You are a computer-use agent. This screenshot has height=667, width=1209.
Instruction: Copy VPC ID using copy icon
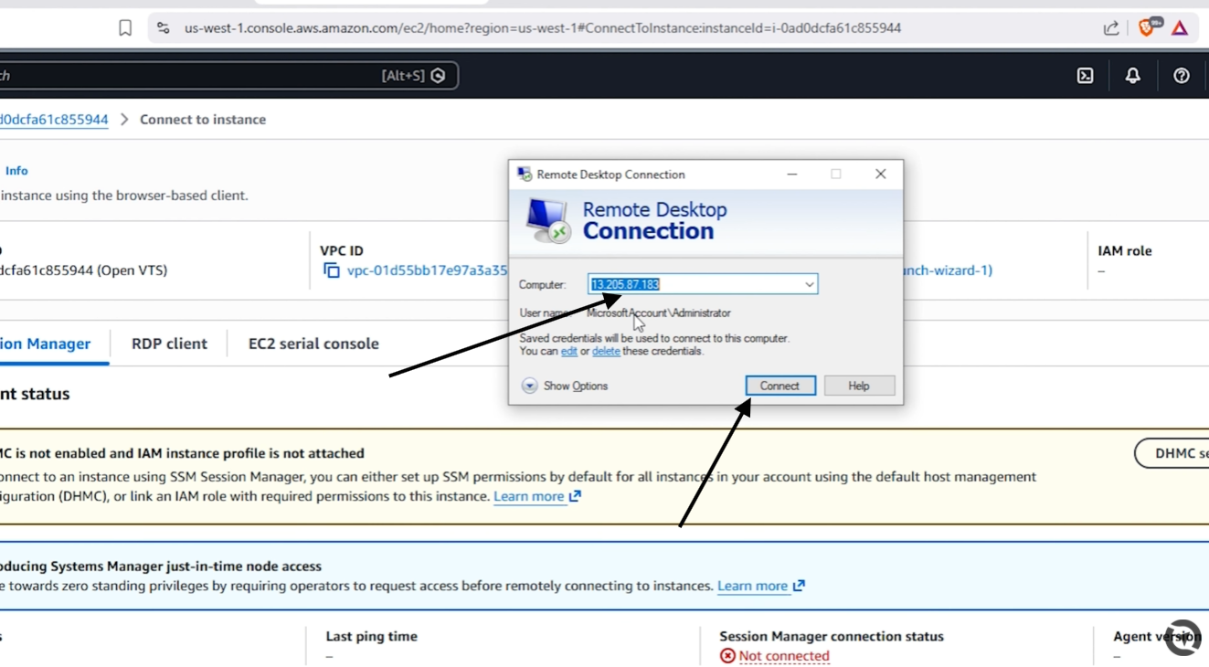[x=331, y=270]
